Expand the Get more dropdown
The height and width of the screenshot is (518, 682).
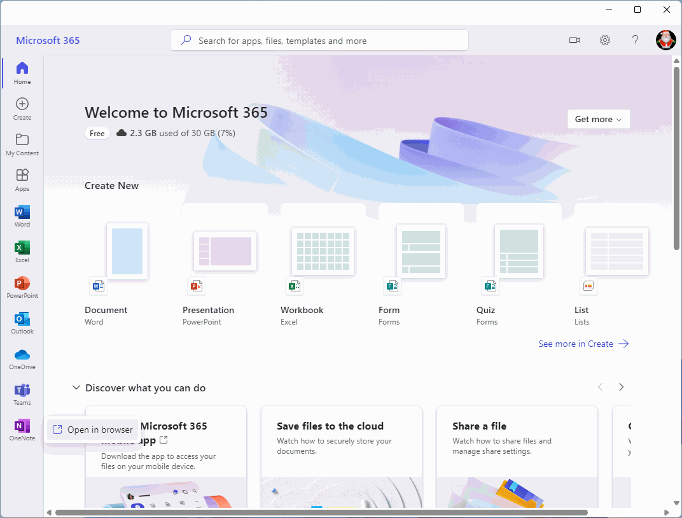point(599,119)
